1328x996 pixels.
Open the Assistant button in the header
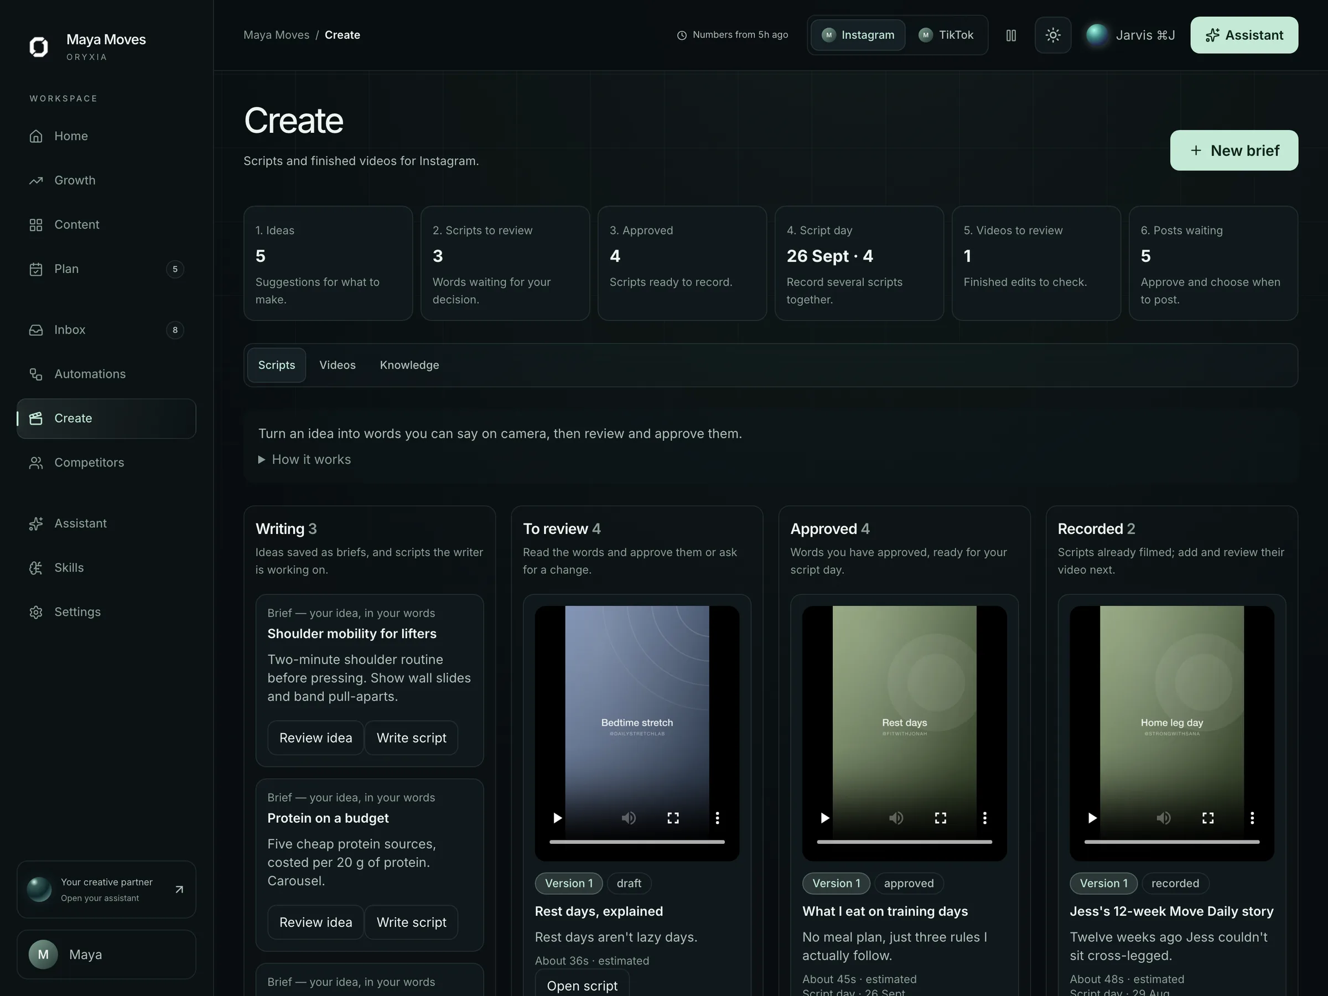pyautogui.click(x=1244, y=35)
